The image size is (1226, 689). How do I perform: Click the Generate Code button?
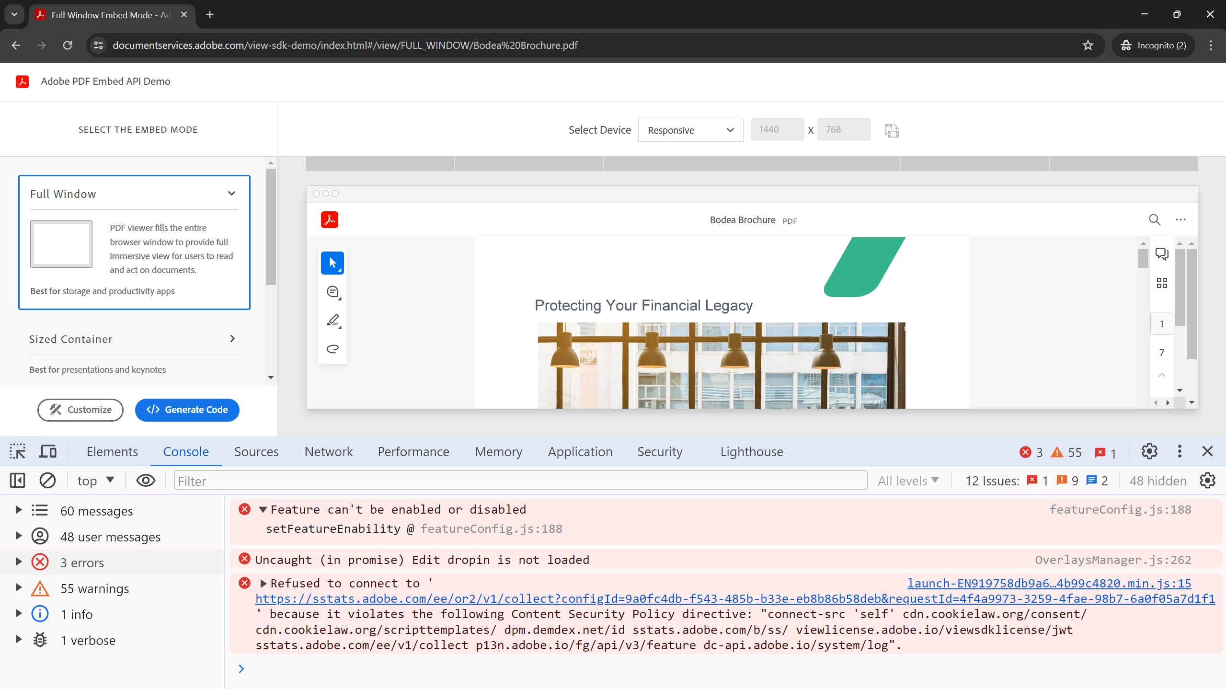(x=187, y=410)
